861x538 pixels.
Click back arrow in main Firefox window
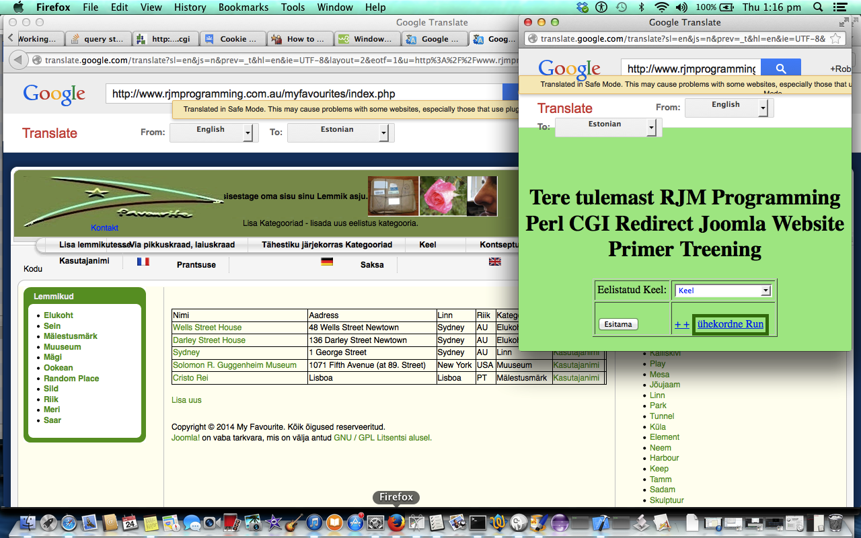pyautogui.click(x=18, y=60)
